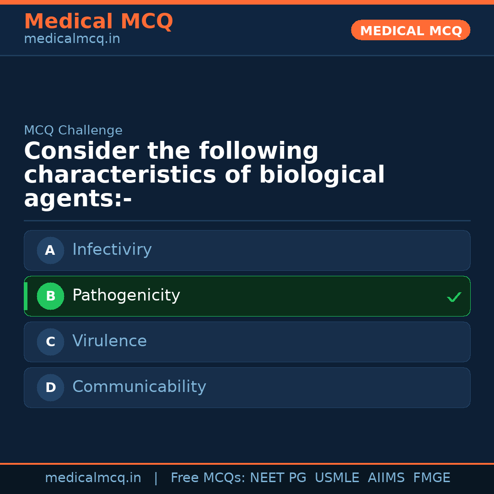Visit medicalmcq.in link in footer
The width and height of the screenshot is (494, 494).
pyautogui.click(x=93, y=478)
